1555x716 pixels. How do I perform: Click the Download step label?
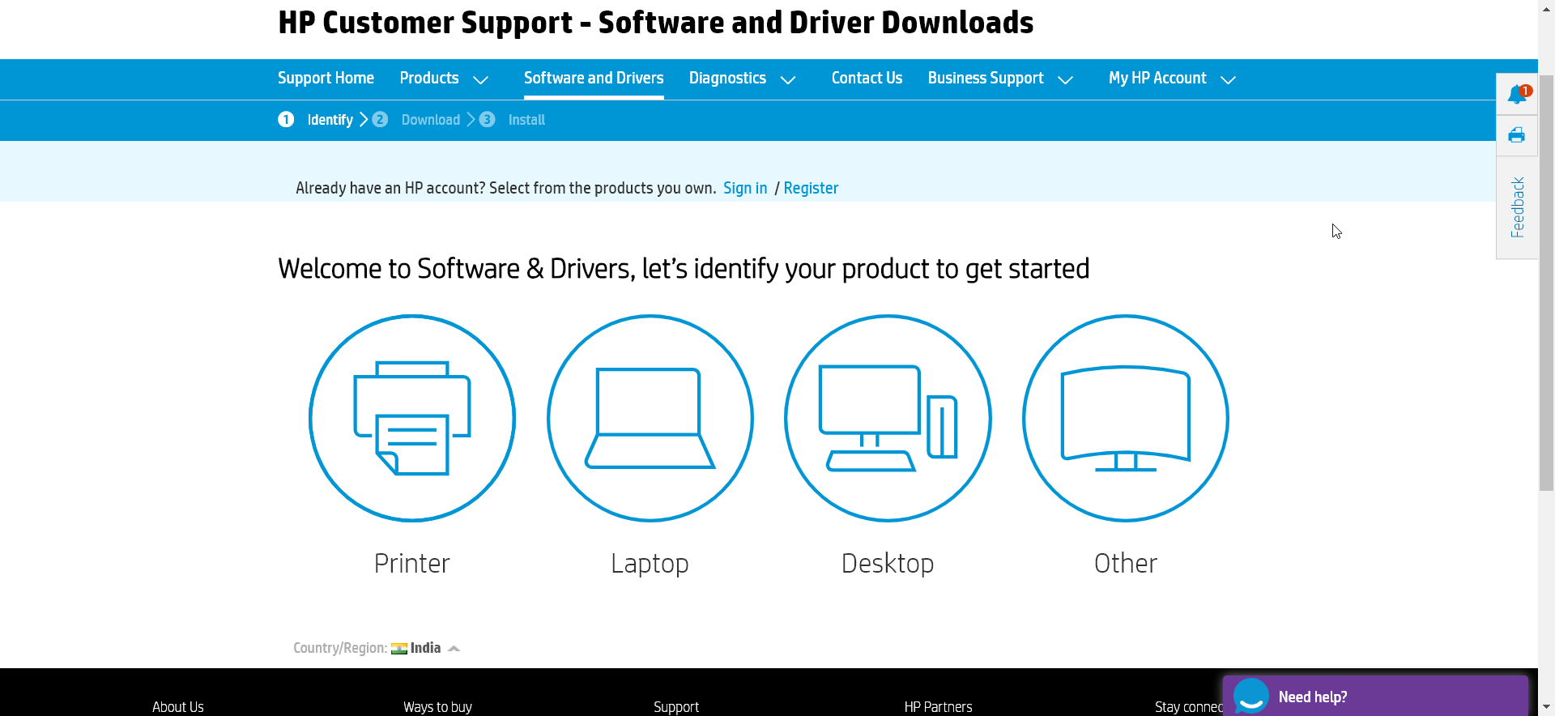431,120
